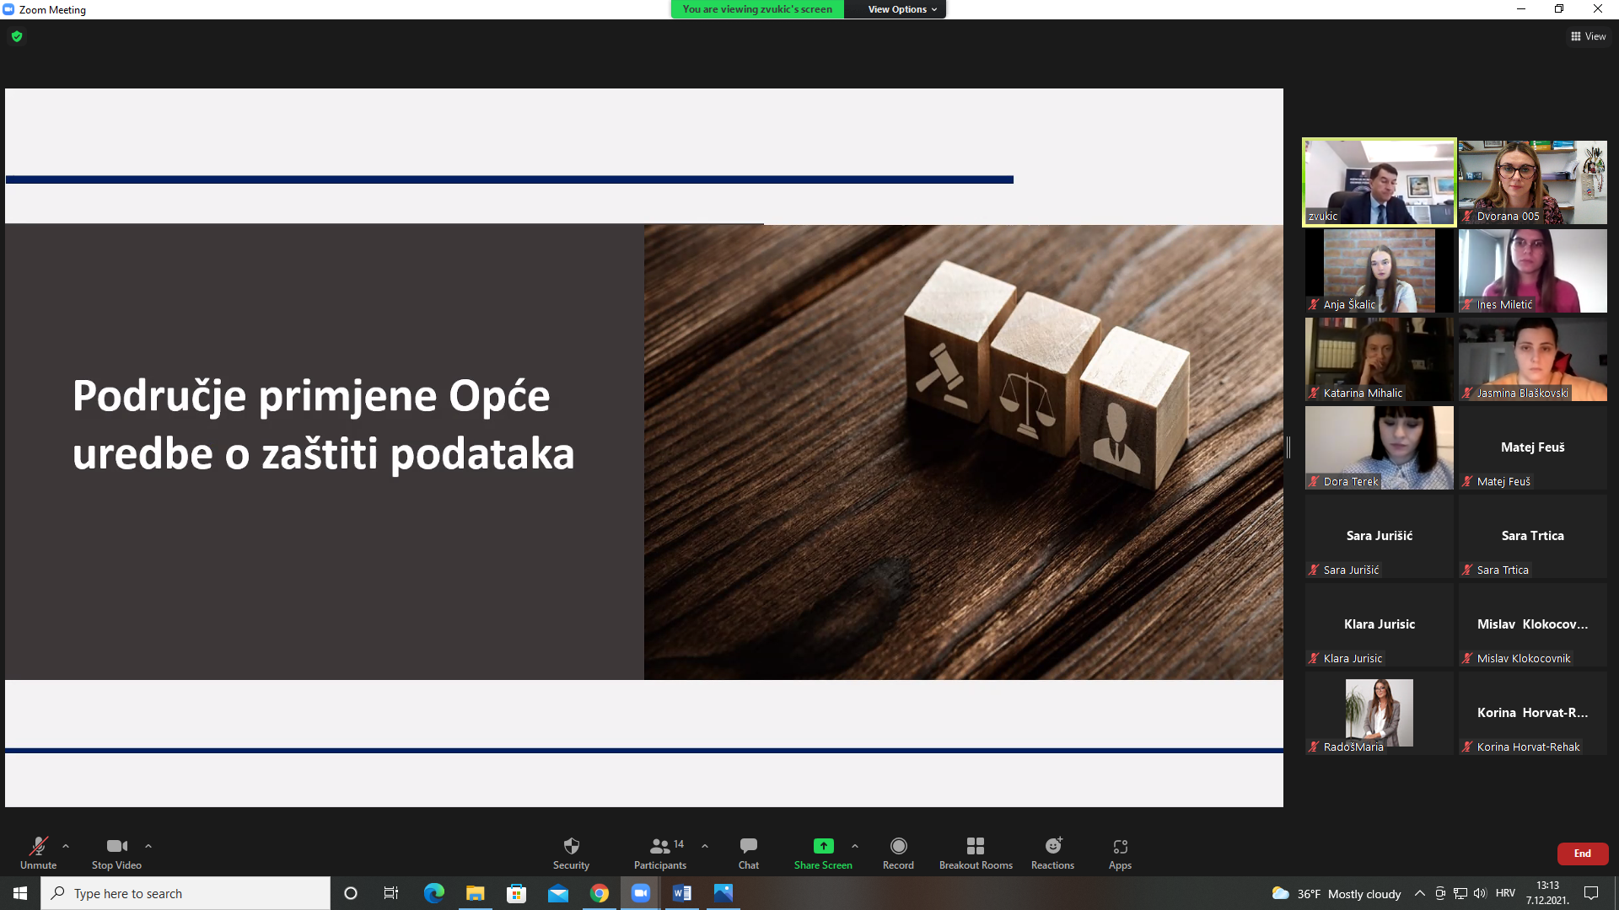Open Mail app from taskbar
The width and height of the screenshot is (1619, 910).
point(558,893)
